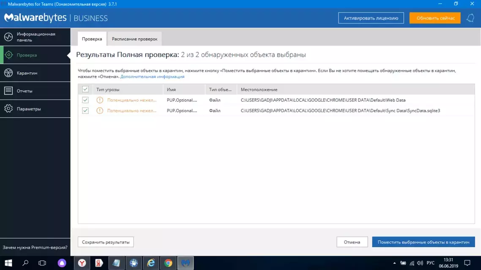Select the Карантин quarantine icon

pyautogui.click(x=8, y=73)
